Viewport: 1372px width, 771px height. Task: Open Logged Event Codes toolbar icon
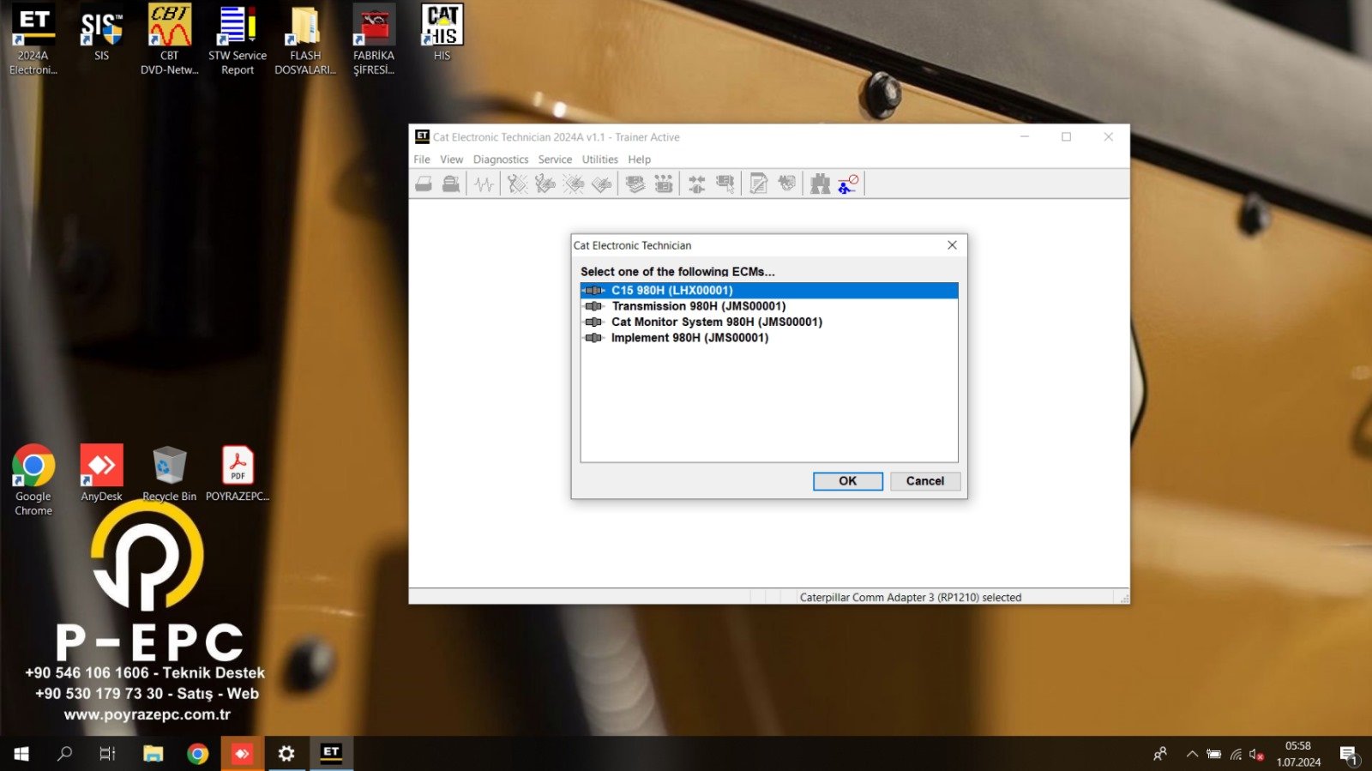(602, 184)
